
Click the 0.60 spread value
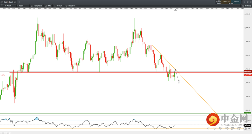(x=231, y=3)
